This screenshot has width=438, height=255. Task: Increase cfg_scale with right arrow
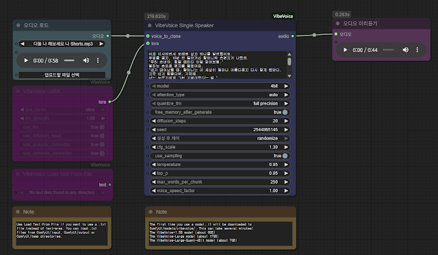click(286, 147)
